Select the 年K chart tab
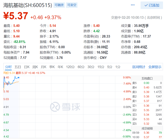The height and width of the screenshot is (139, 165). click(x=60, y=67)
